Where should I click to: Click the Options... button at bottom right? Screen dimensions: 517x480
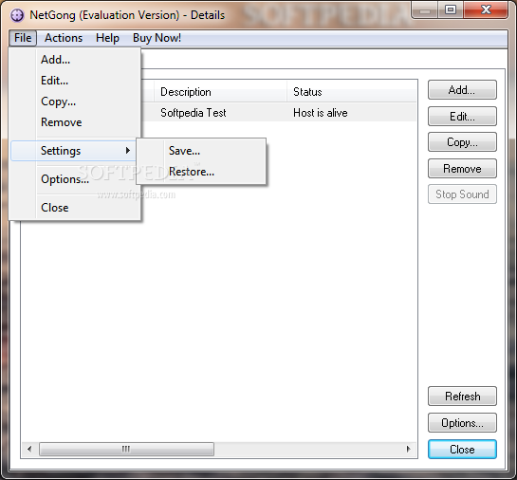click(462, 423)
